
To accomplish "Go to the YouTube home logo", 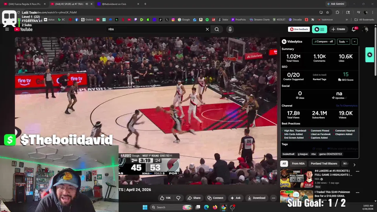I will (23, 29).
